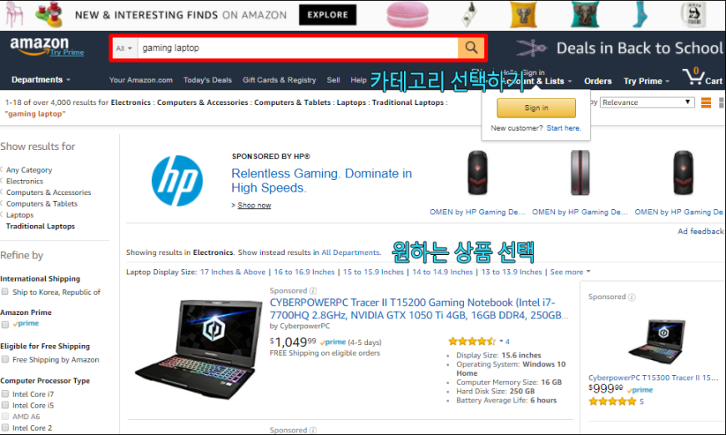Select Laptops in category tree
Screen dimensions: 726x435
pyautogui.click(x=20, y=215)
